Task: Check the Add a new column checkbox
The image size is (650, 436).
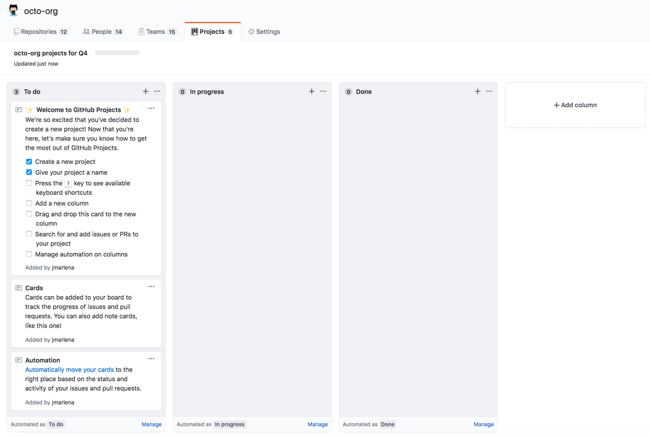Action: pos(28,203)
